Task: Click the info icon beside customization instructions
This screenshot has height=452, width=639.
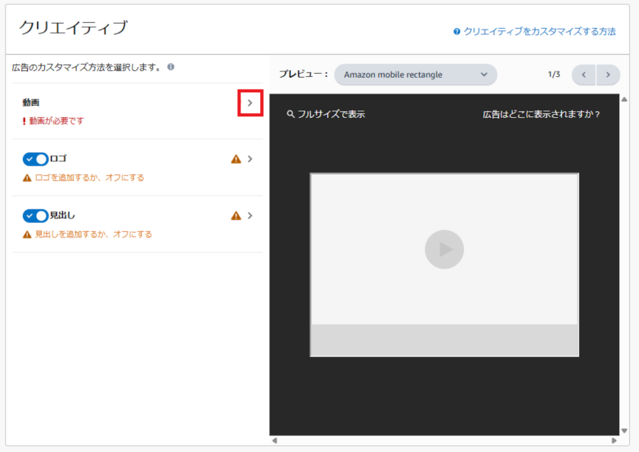Action: (x=171, y=67)
